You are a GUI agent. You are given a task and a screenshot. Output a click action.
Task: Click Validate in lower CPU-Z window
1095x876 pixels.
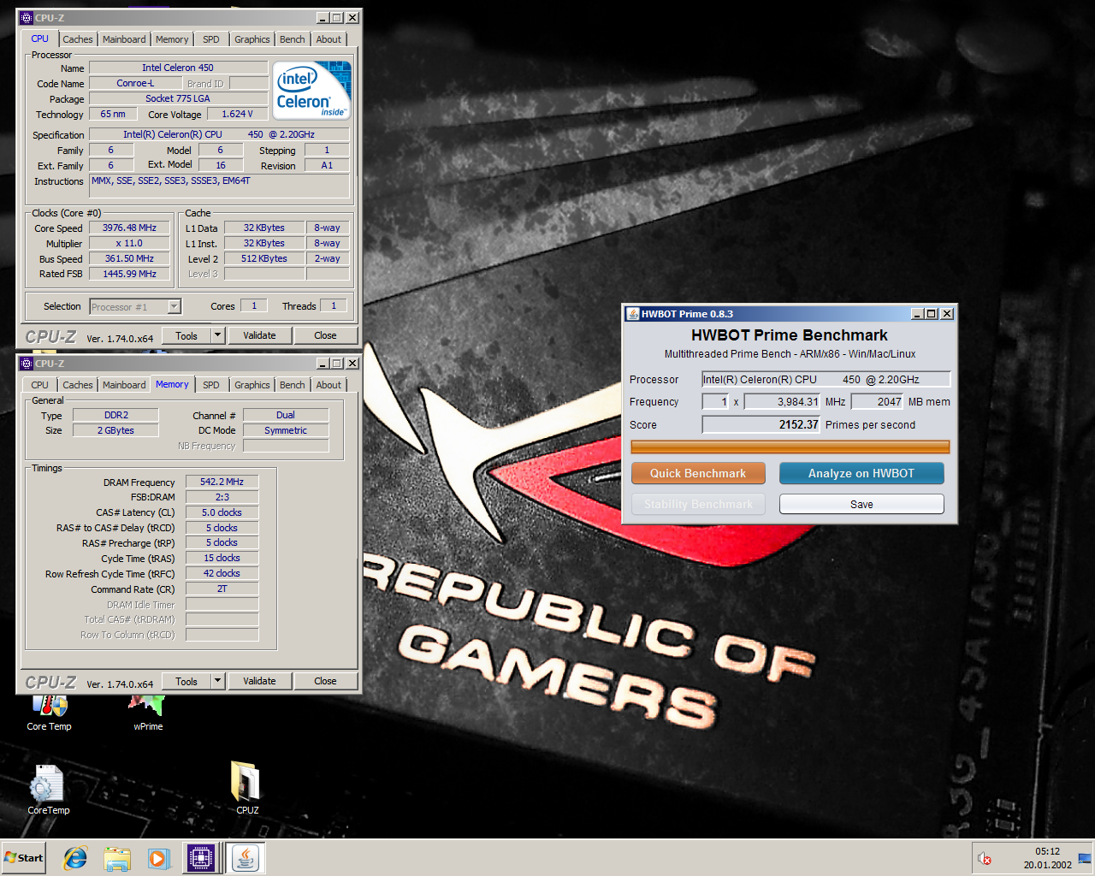tap(259, 681)
